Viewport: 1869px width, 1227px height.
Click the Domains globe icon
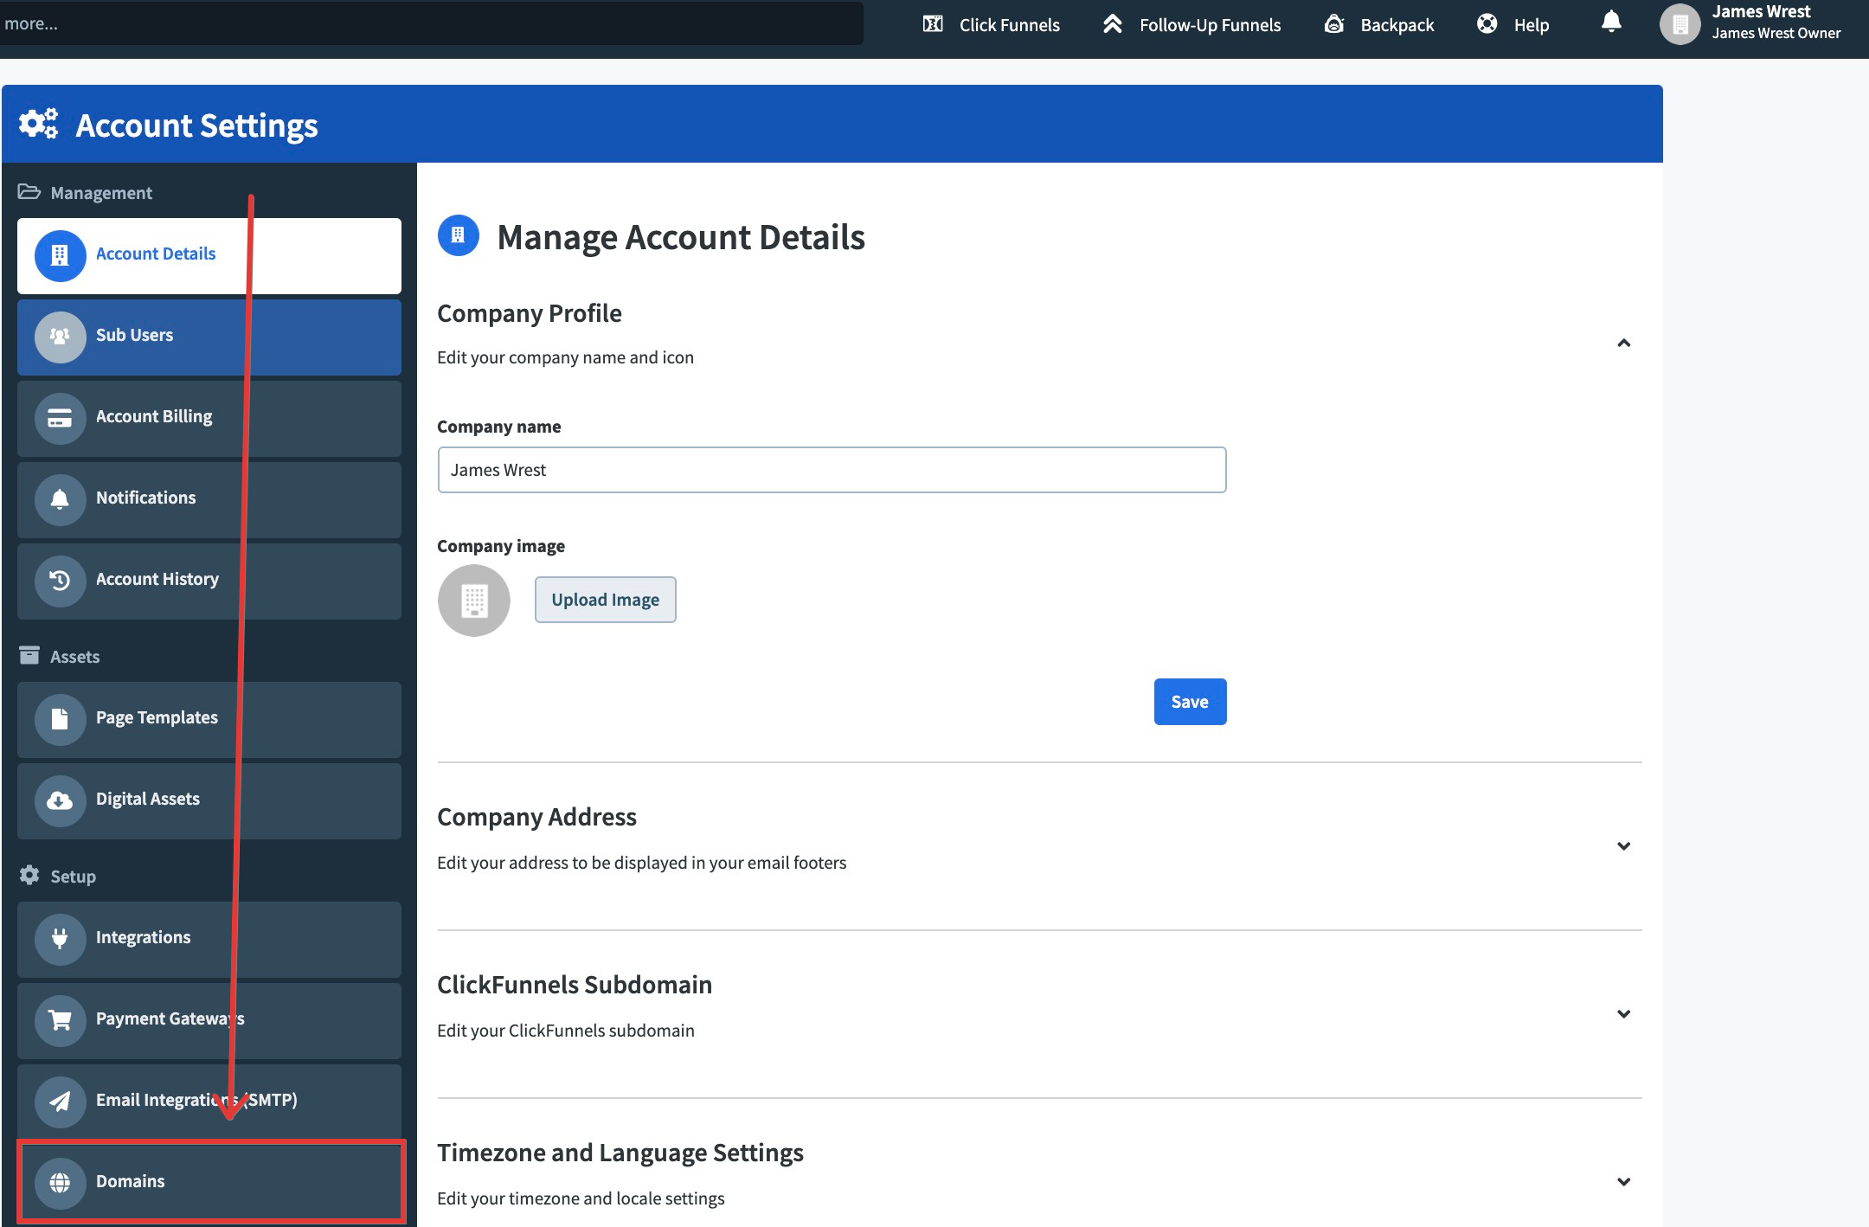click(60, 1183)
